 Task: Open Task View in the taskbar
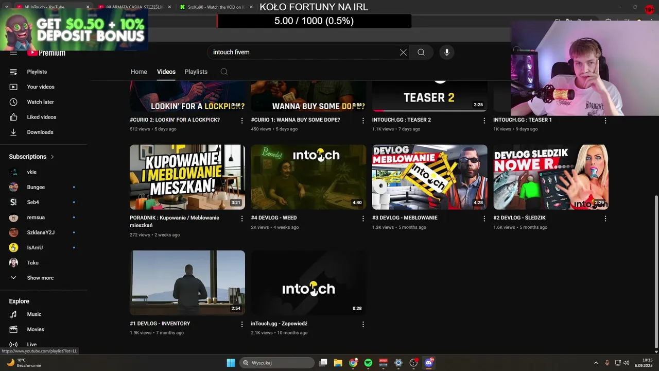coord(323,363)
